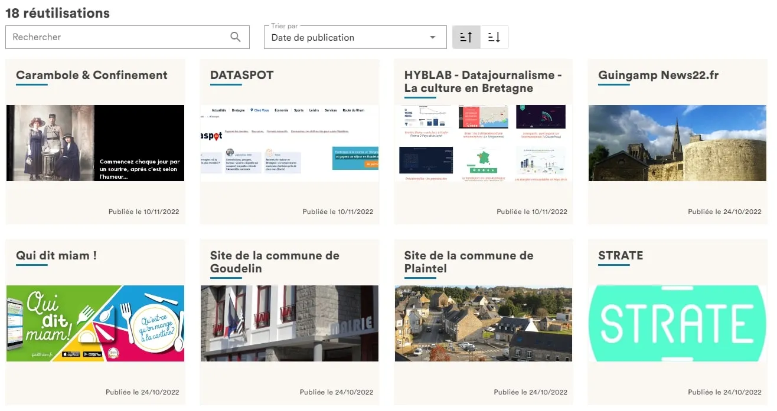Screen dimensions: 777x411
Task: Open the Trier par dropdown
Action: coord(355,37)
